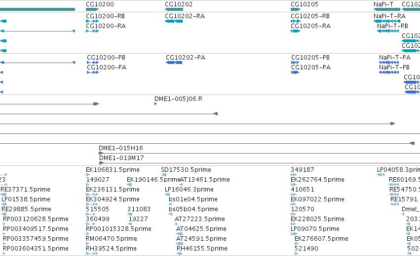Select feature 410651 label
Screen dimensions: 420x256
[x=303, y=190]
